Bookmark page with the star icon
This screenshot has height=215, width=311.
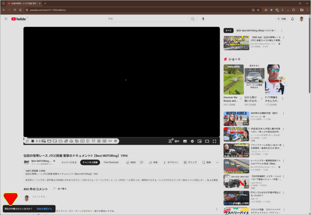pos(258,10)
